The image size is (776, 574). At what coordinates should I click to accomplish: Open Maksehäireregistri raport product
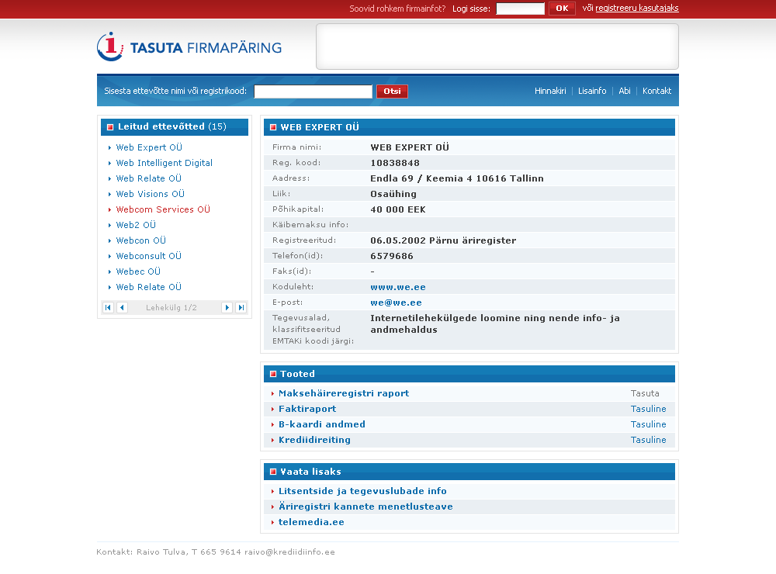pos(344,393)
